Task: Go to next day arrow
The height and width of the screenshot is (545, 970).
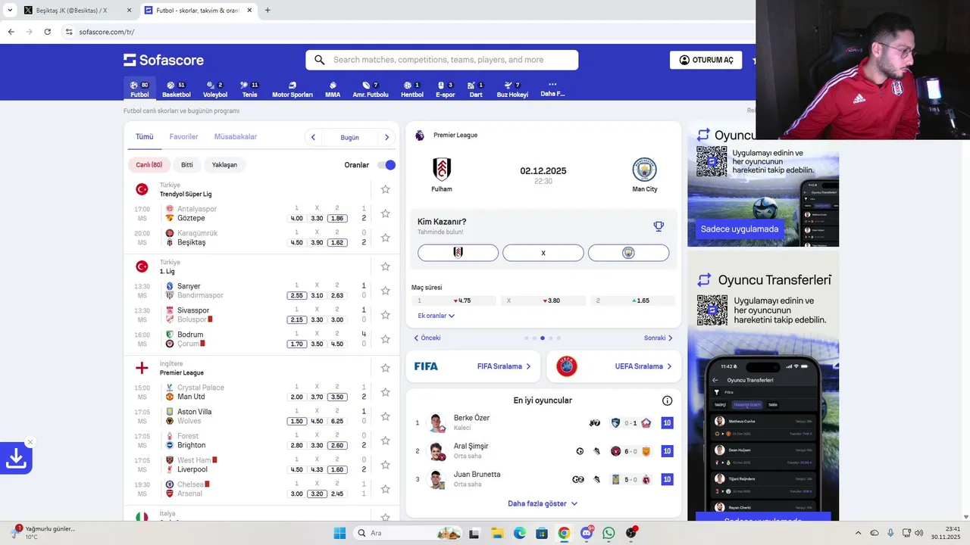Action: [386, 137]
